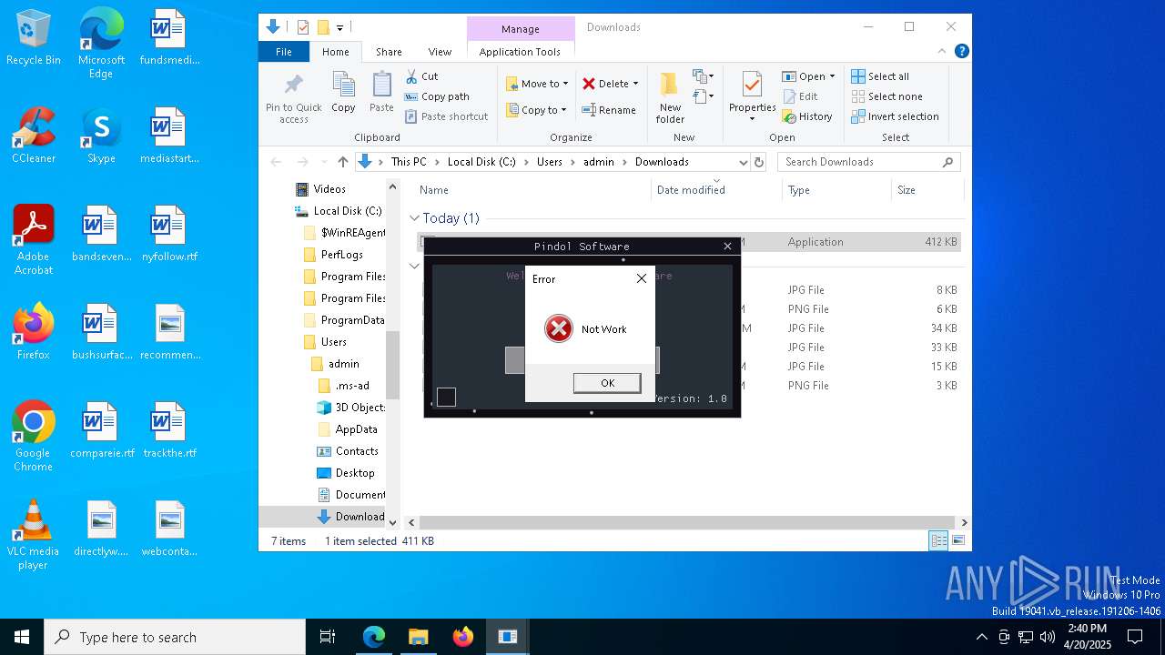
Task: Click Select none in ribbon
Action: [x=886, y=96]
